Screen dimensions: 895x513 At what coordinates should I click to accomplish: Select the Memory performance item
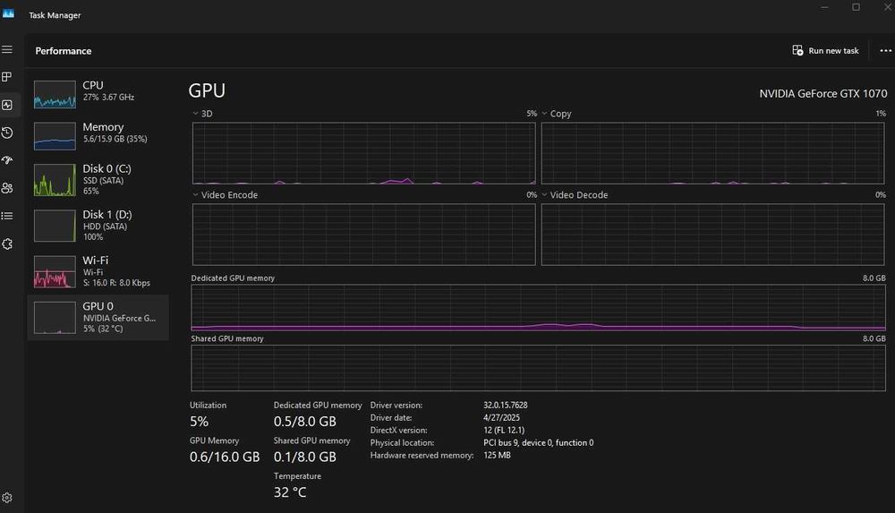[x=98, y=136]
